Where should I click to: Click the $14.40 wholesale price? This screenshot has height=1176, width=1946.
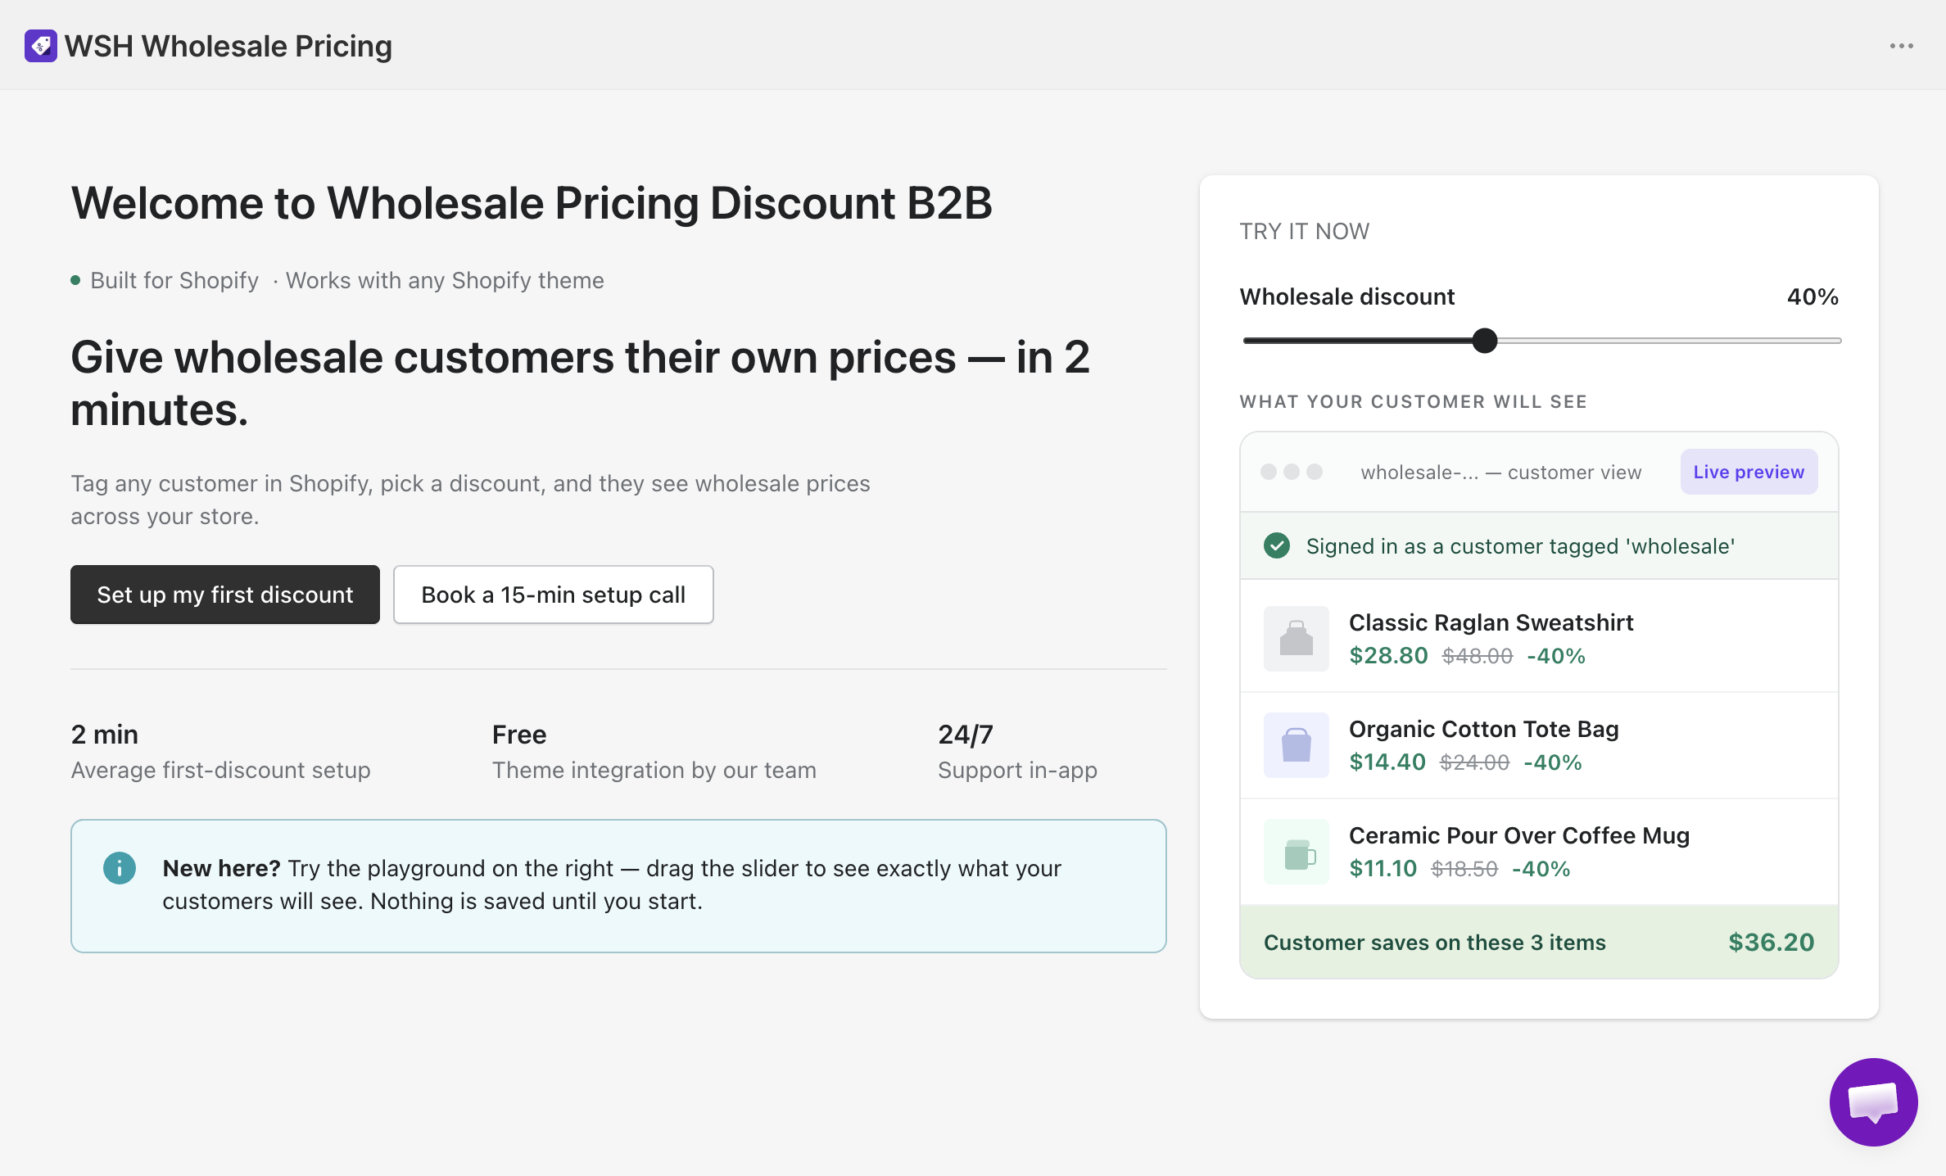(x=1387, y=762)
